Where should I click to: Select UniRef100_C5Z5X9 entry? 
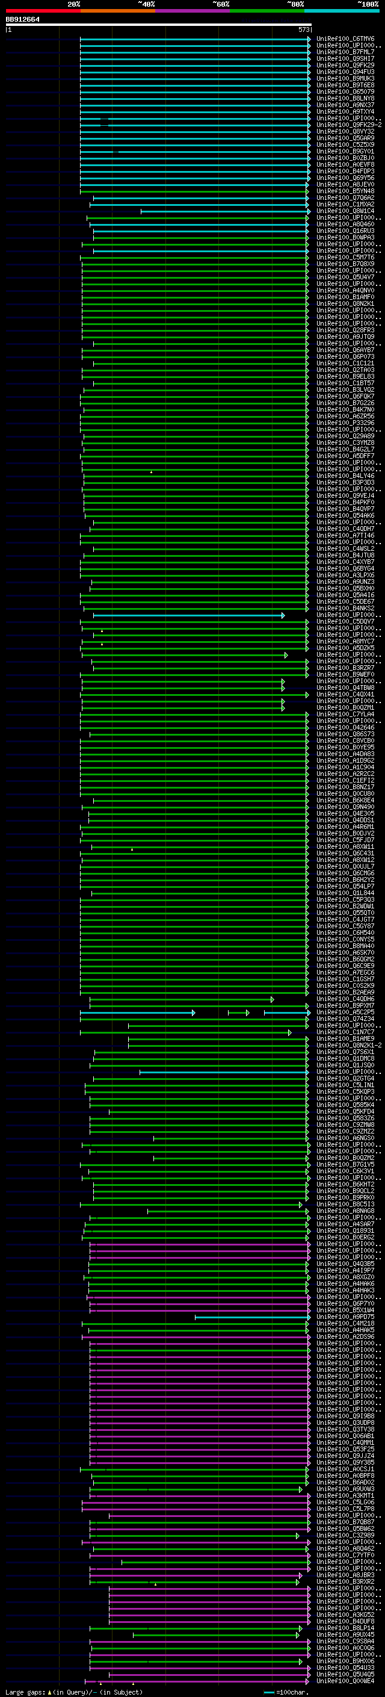coord(345,145)
